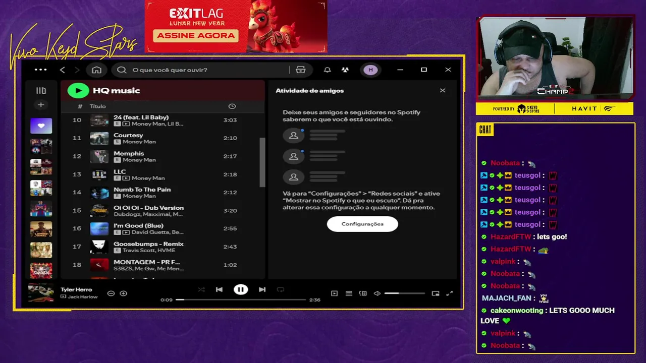This screenshot has height=363, width=646.
Task: Close the Atividade de amigos panel
Action: (443, 91)
